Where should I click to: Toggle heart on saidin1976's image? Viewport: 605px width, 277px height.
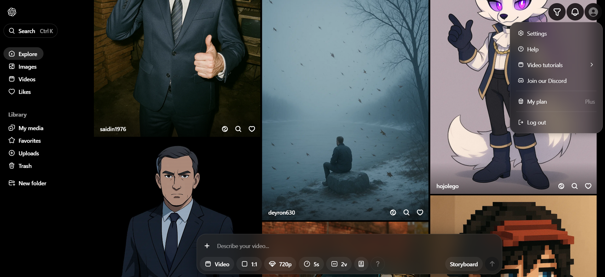[x=252, y=129]
